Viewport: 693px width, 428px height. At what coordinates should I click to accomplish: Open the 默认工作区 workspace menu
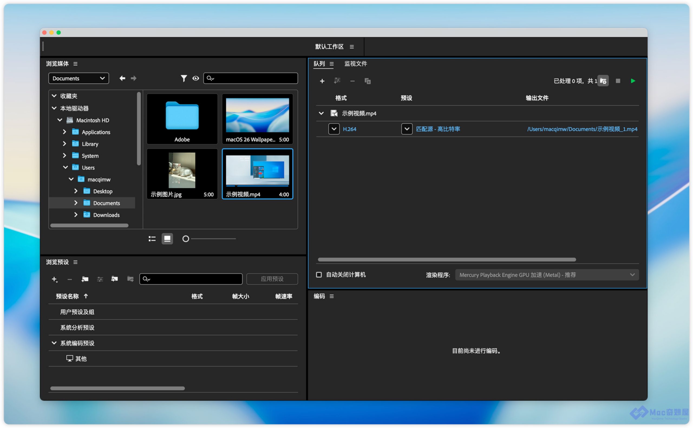tap(352, 47)
